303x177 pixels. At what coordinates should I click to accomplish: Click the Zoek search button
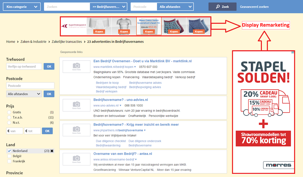click(222, 7)
